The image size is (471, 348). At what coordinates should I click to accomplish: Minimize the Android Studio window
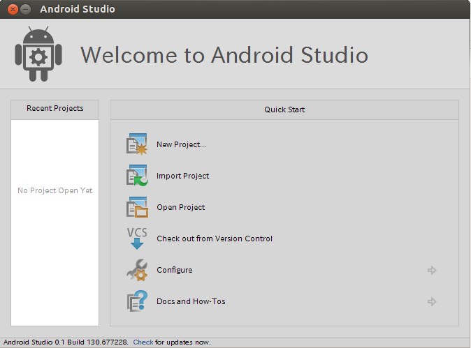[x=26, y=9]
